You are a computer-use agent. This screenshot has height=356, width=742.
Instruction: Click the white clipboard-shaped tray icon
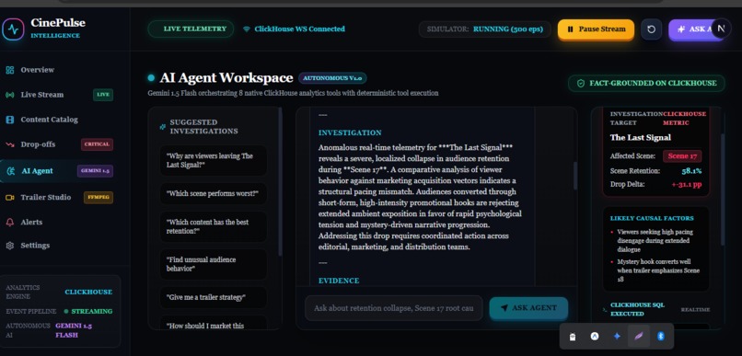[x=573, y=337]
